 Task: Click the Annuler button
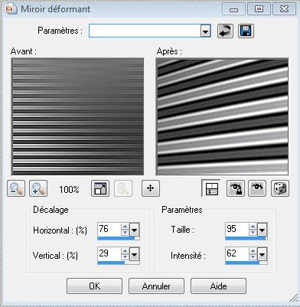(156, 286)
